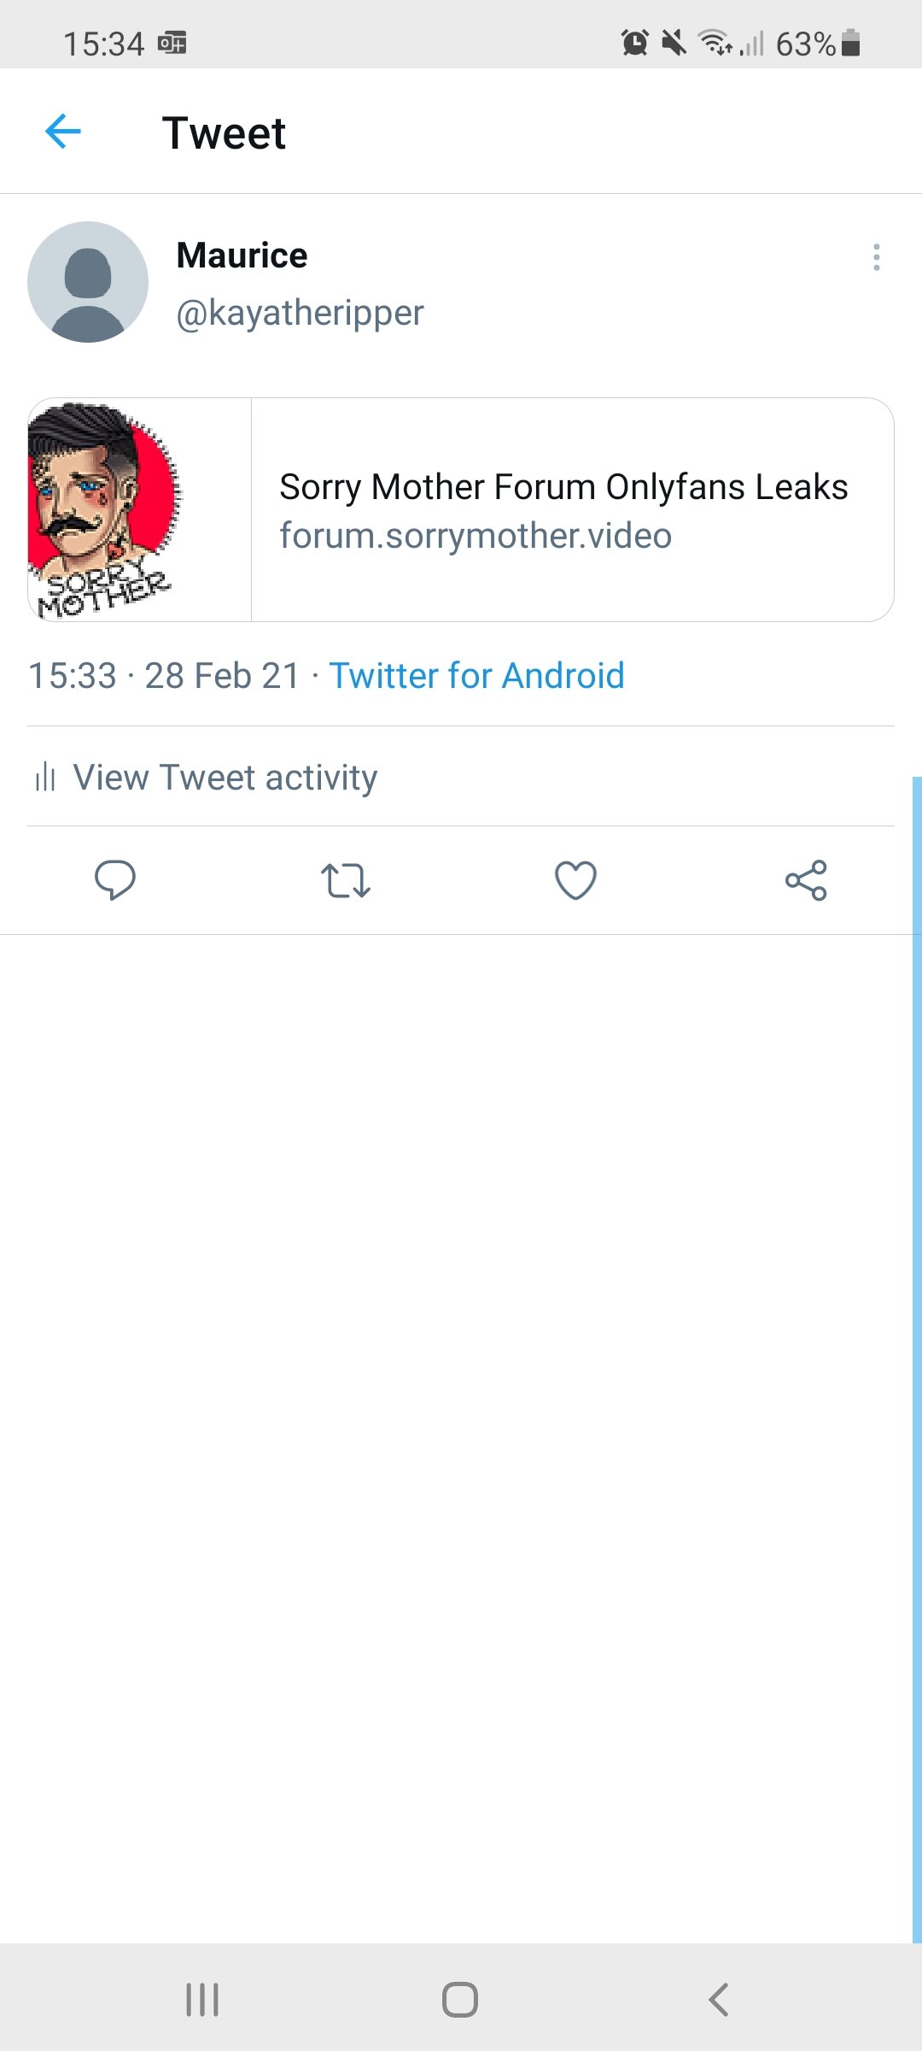Screen dimensions: 922x2051
Task: Tap the battery percentage in status bar
Action: (x=808, y=43)
